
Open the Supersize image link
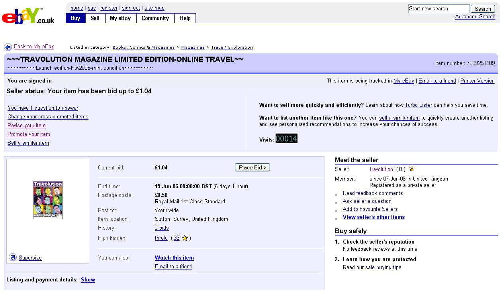tap(30, 258)
